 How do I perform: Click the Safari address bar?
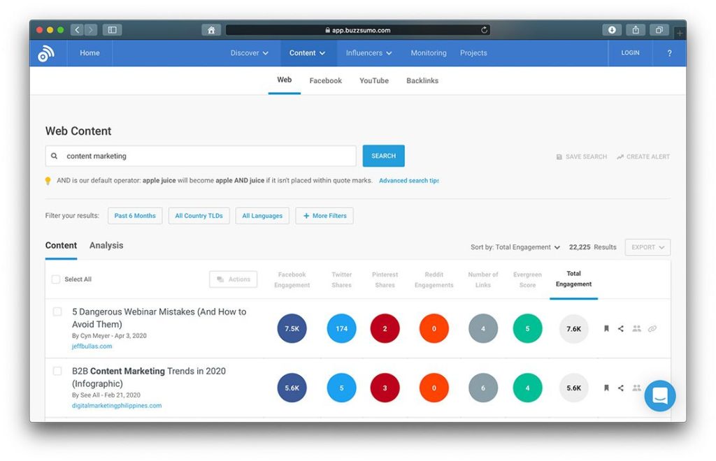(357, 30)
